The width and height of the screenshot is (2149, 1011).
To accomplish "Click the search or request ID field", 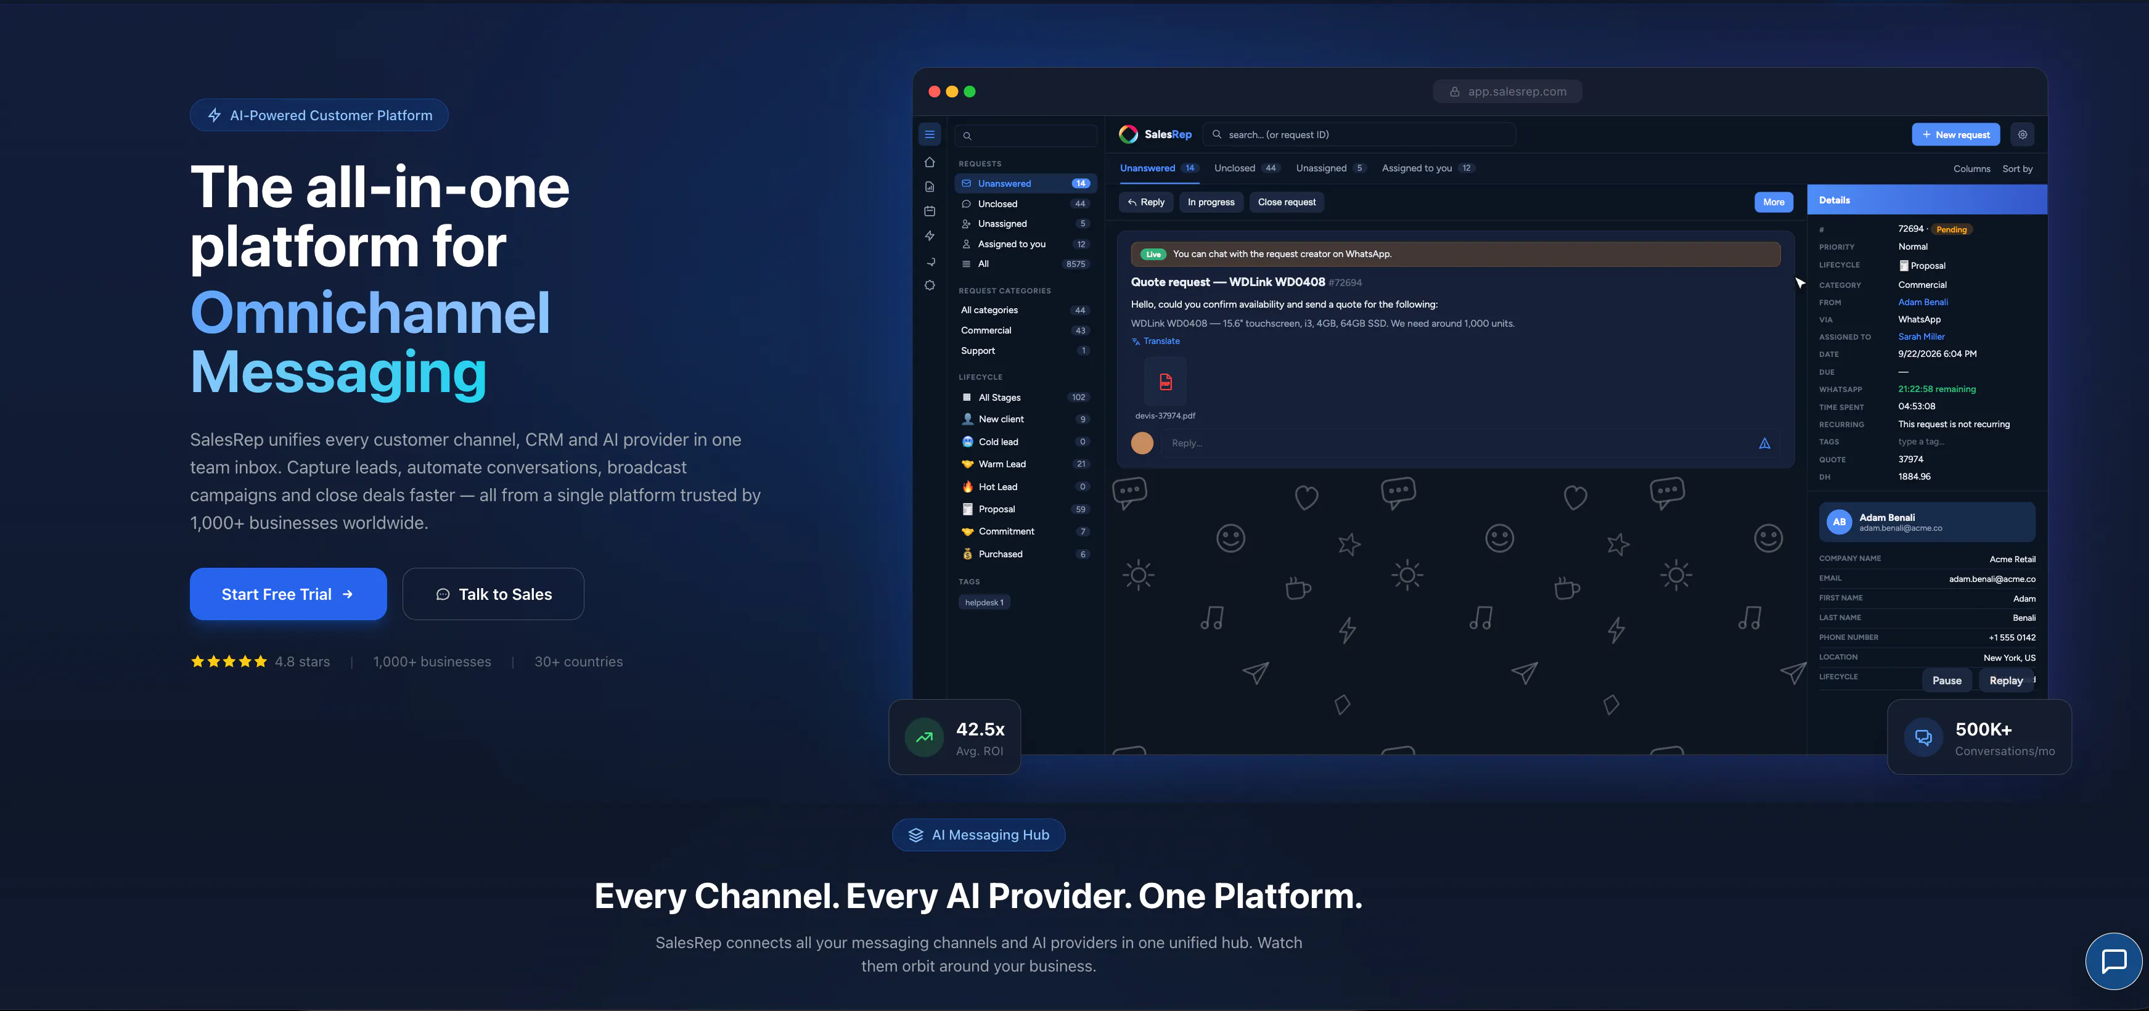I will coord(1359,134).
